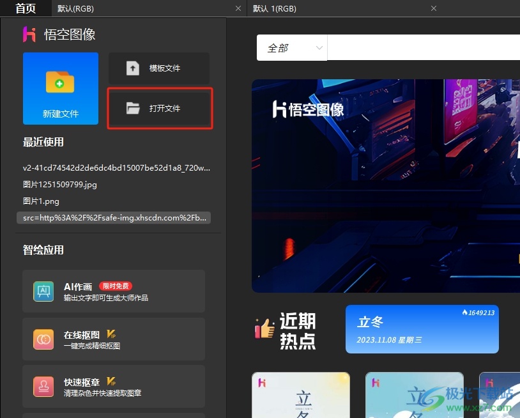520x418 pixels.
Task: Click the template search input field
Action: 424,48
